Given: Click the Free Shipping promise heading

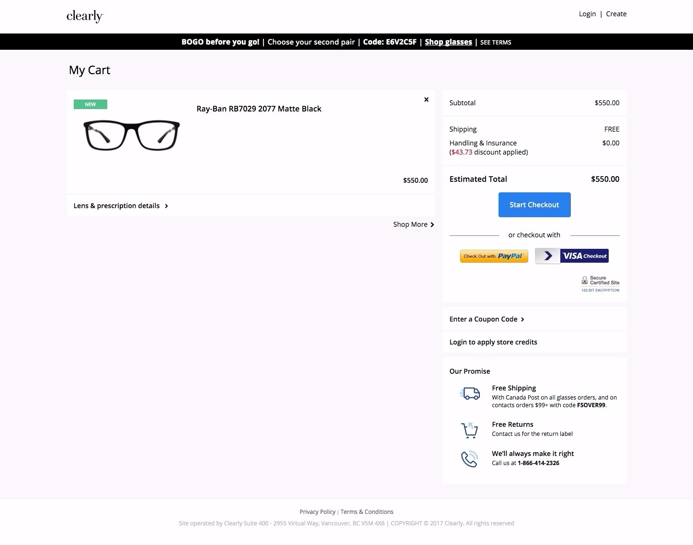Looking at the screenshot, I should click(514, 388).
